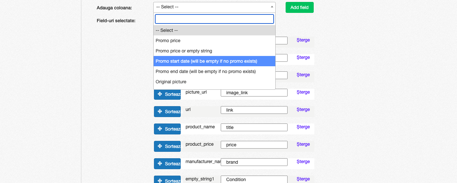Click the move icon beside picture_url
Screen dimensions: 457x183
(x=160, y=94)
